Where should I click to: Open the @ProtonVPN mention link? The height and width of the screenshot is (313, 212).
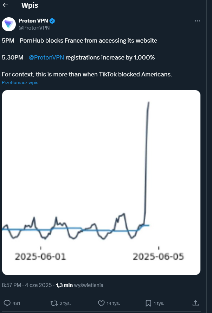(x=46, y=57)
